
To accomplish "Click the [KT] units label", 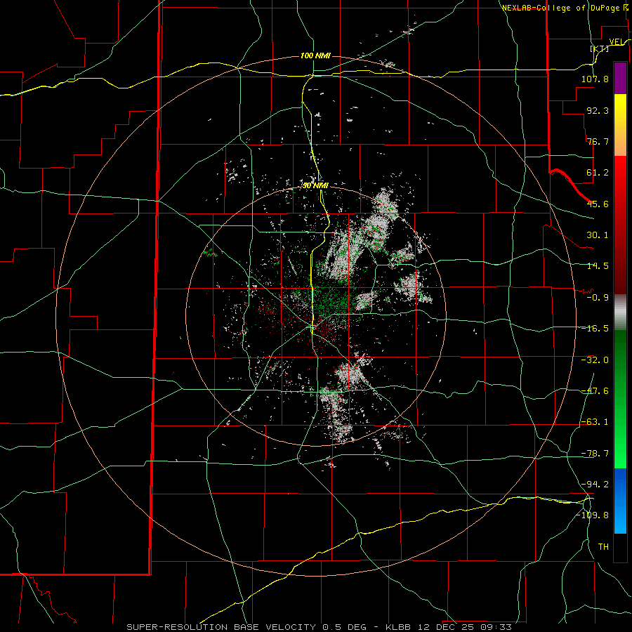I will click(x=600, y=49).
